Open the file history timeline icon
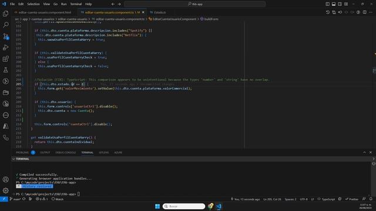 point(328,12)
